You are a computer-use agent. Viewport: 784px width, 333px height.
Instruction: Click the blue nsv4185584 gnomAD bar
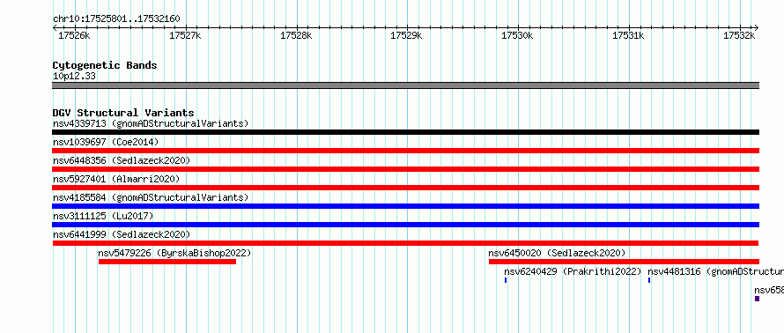tap(405, 206)
